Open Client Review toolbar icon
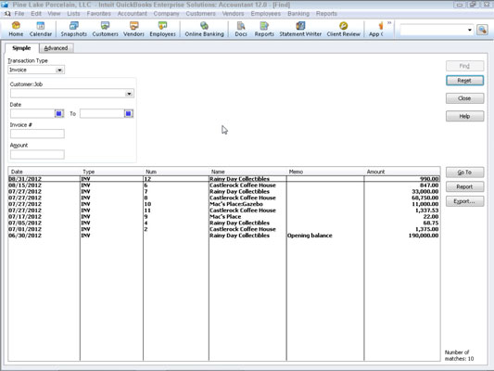The height and width of the screenshot is (371, 494). [x=344, y=29]
